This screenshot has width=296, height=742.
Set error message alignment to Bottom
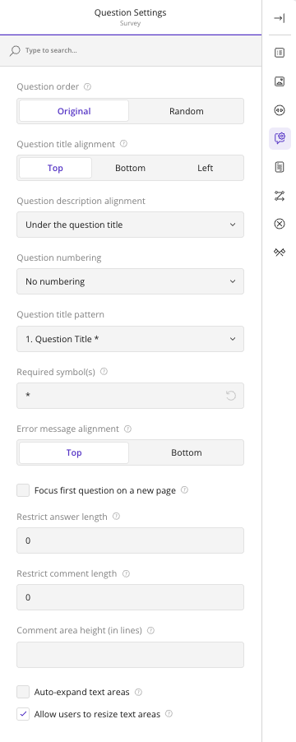point(187,452)
